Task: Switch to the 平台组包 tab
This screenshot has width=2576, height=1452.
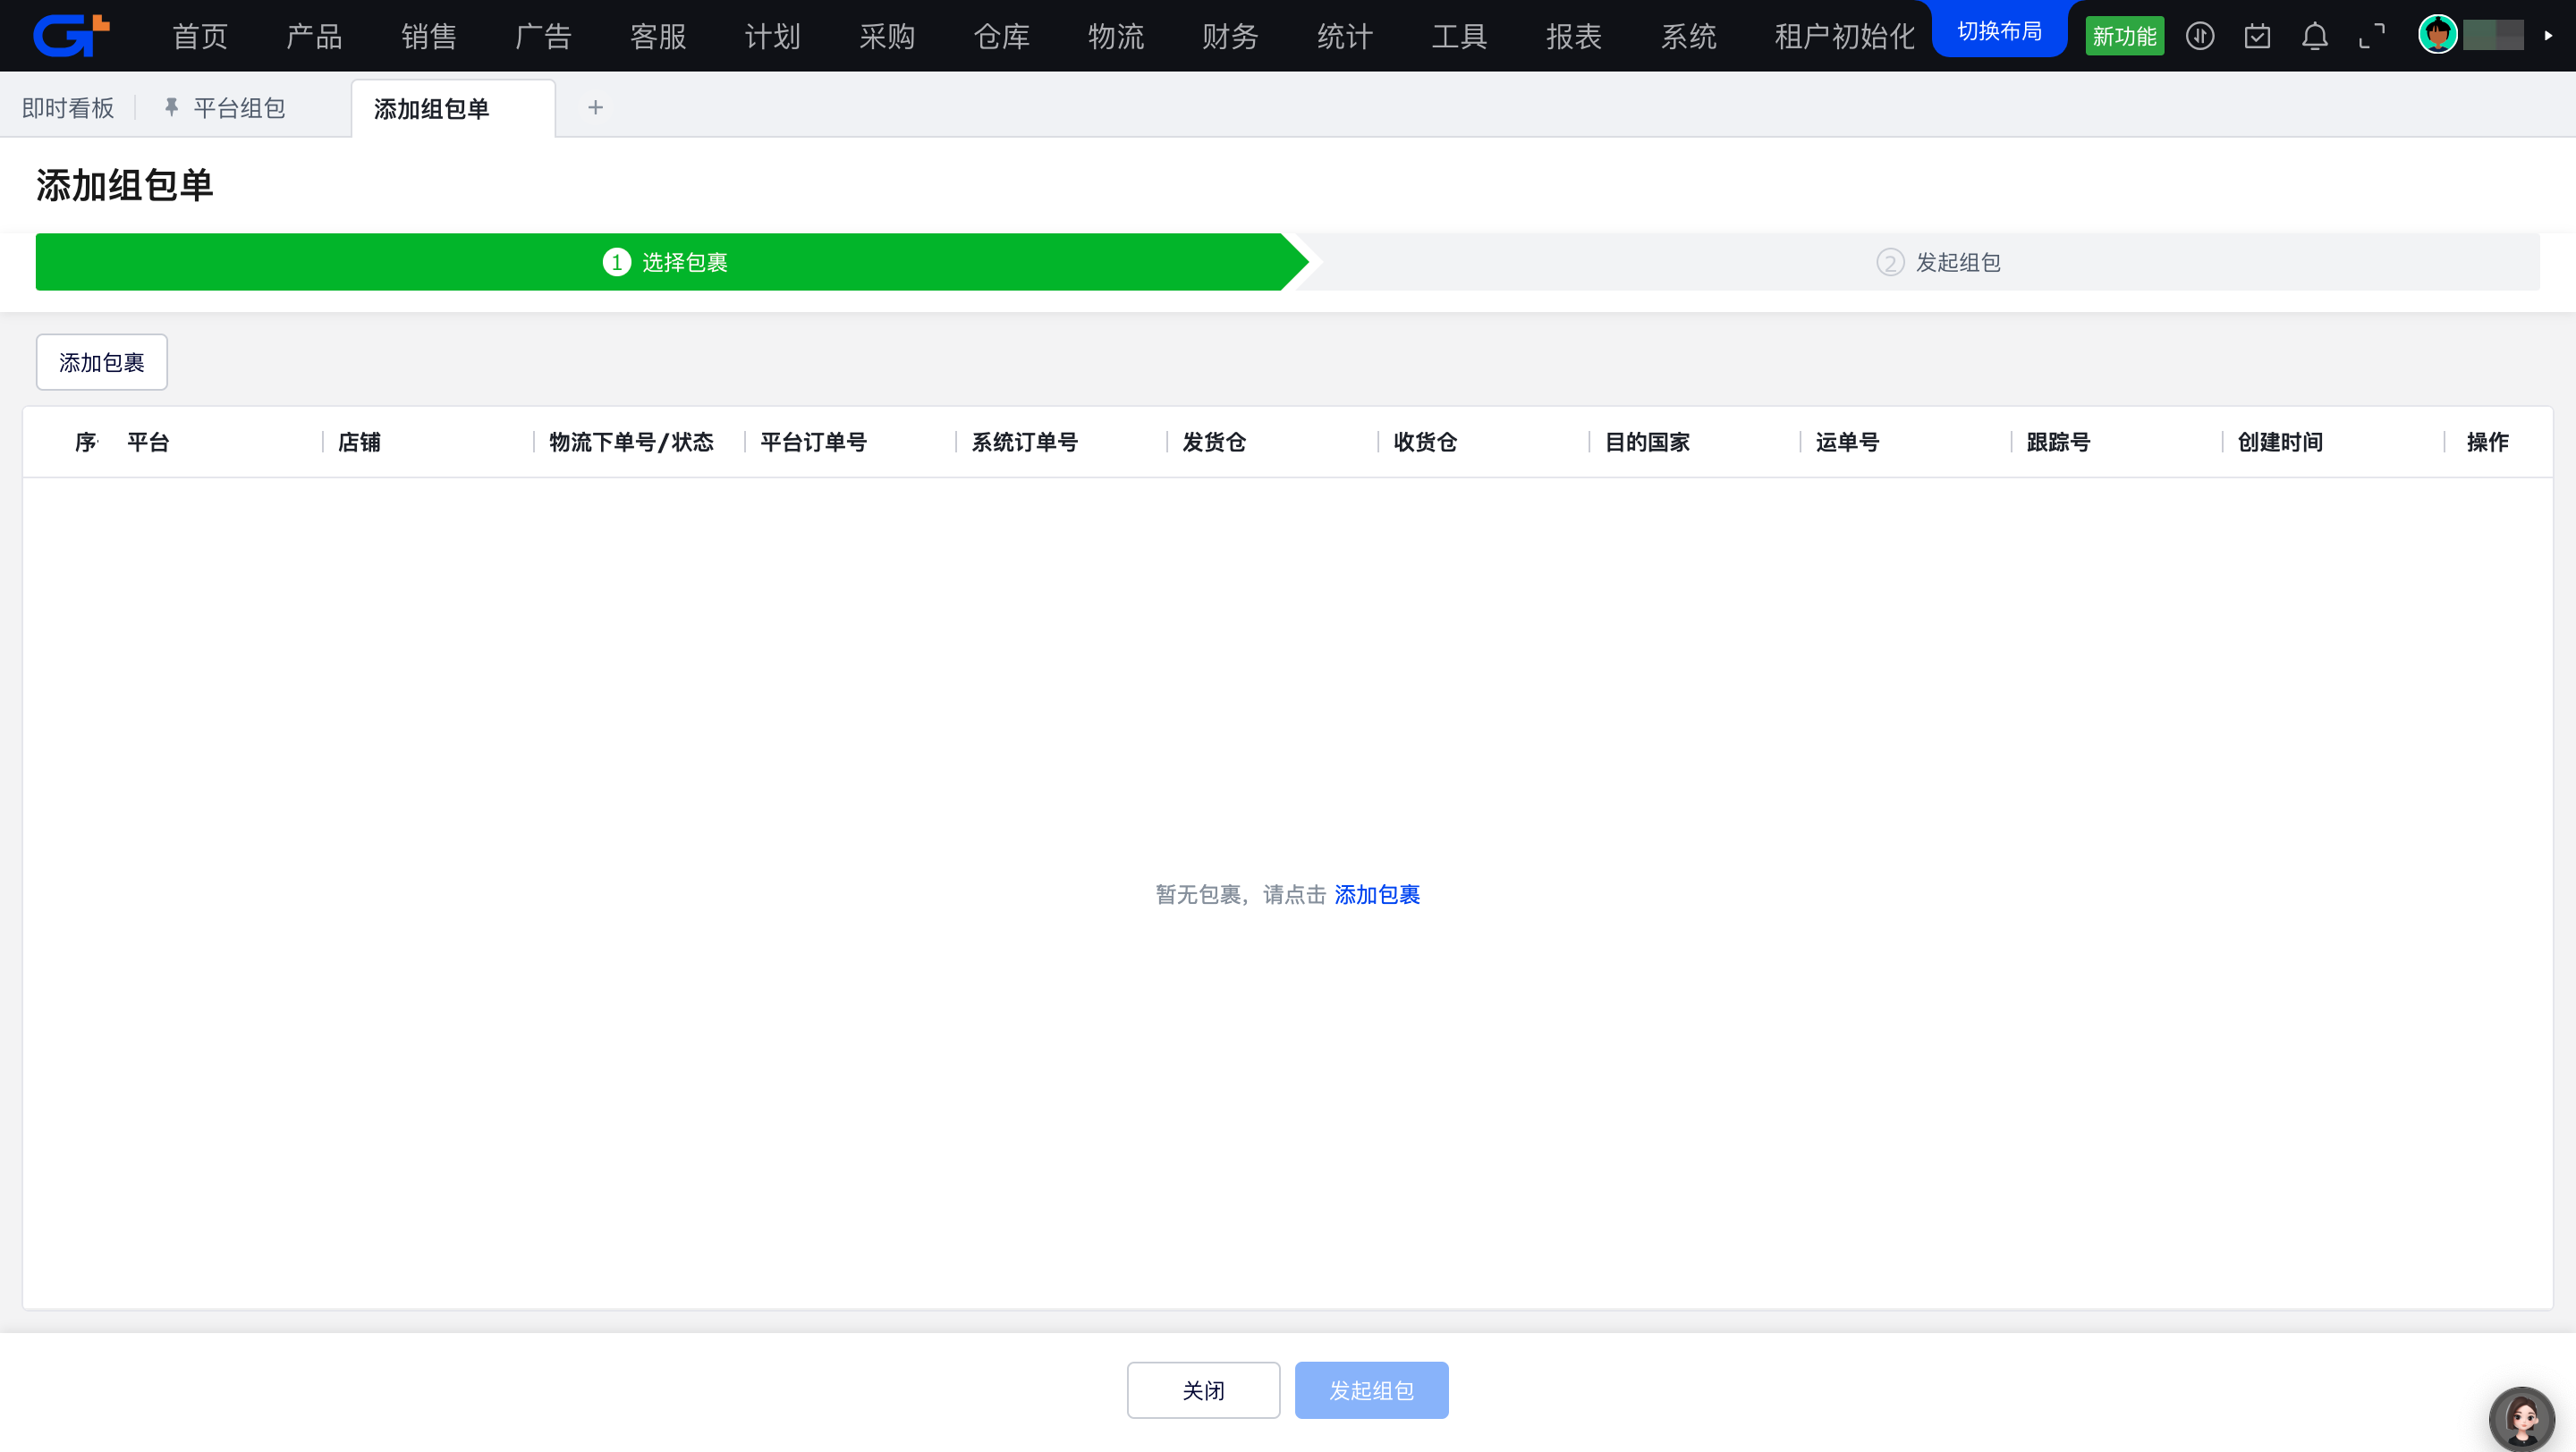Action: (x=239, y=107)
